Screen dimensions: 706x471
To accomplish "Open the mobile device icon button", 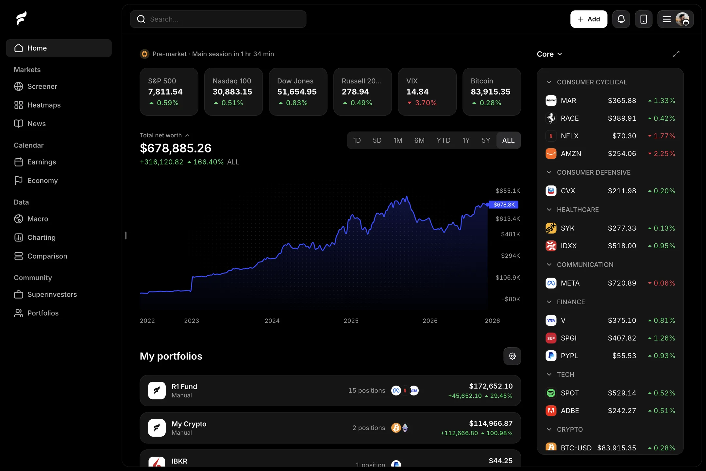I will coord(644,19).
